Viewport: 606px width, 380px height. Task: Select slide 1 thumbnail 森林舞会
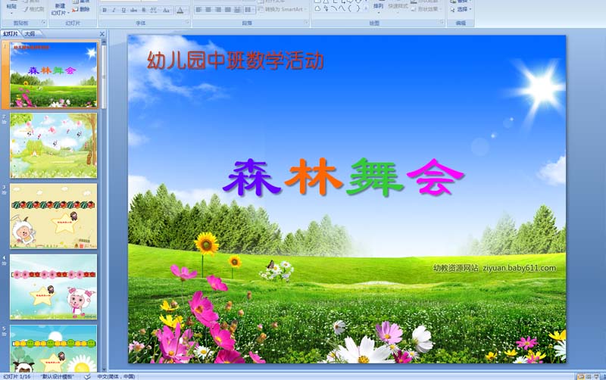pyautogui.click(x=54, y=74)
